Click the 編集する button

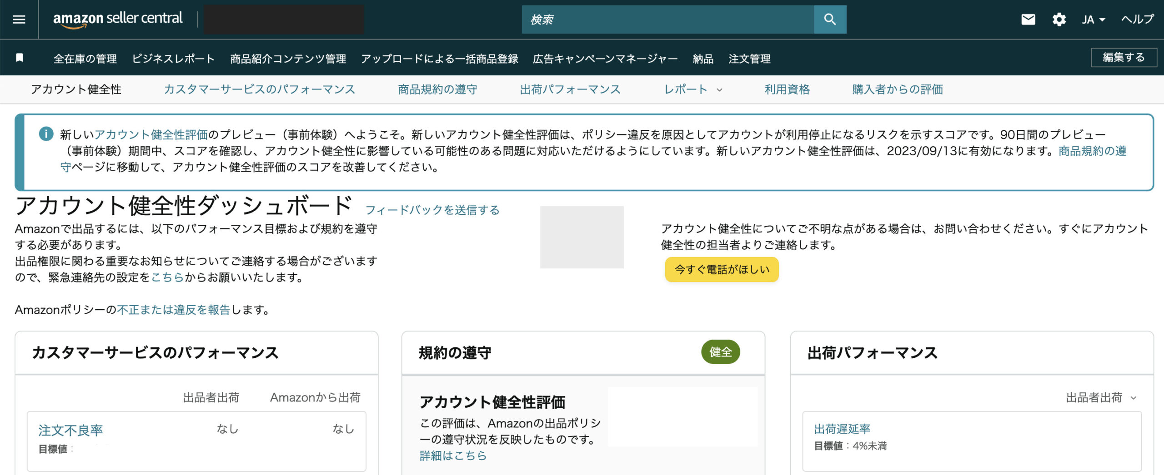(x=1124, y=57)
